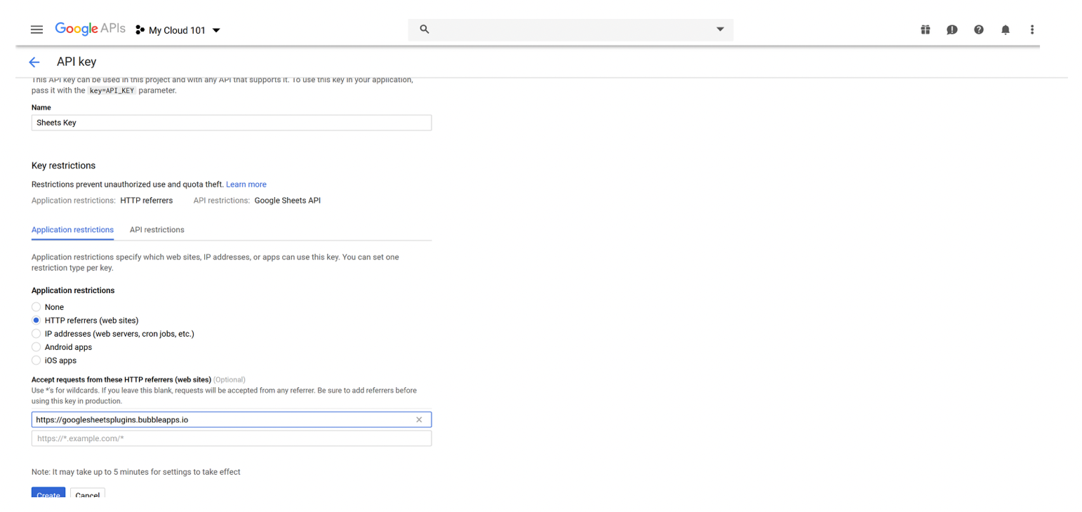Switch to Application restrictions tab

73,230
